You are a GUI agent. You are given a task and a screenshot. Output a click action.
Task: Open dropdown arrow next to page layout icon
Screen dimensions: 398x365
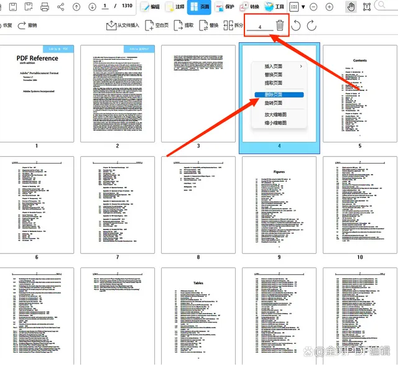(x=303, y=7)
